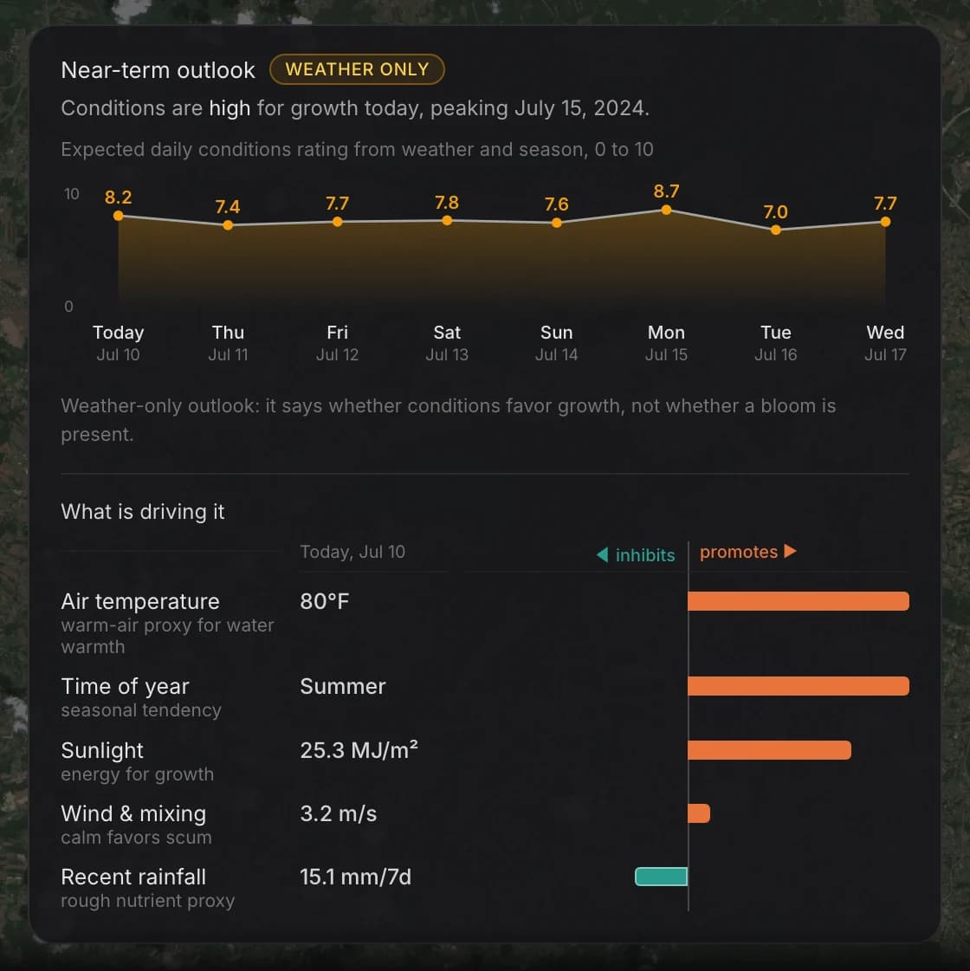Select the Fri Jul 12 chart point

click(338, 222)
